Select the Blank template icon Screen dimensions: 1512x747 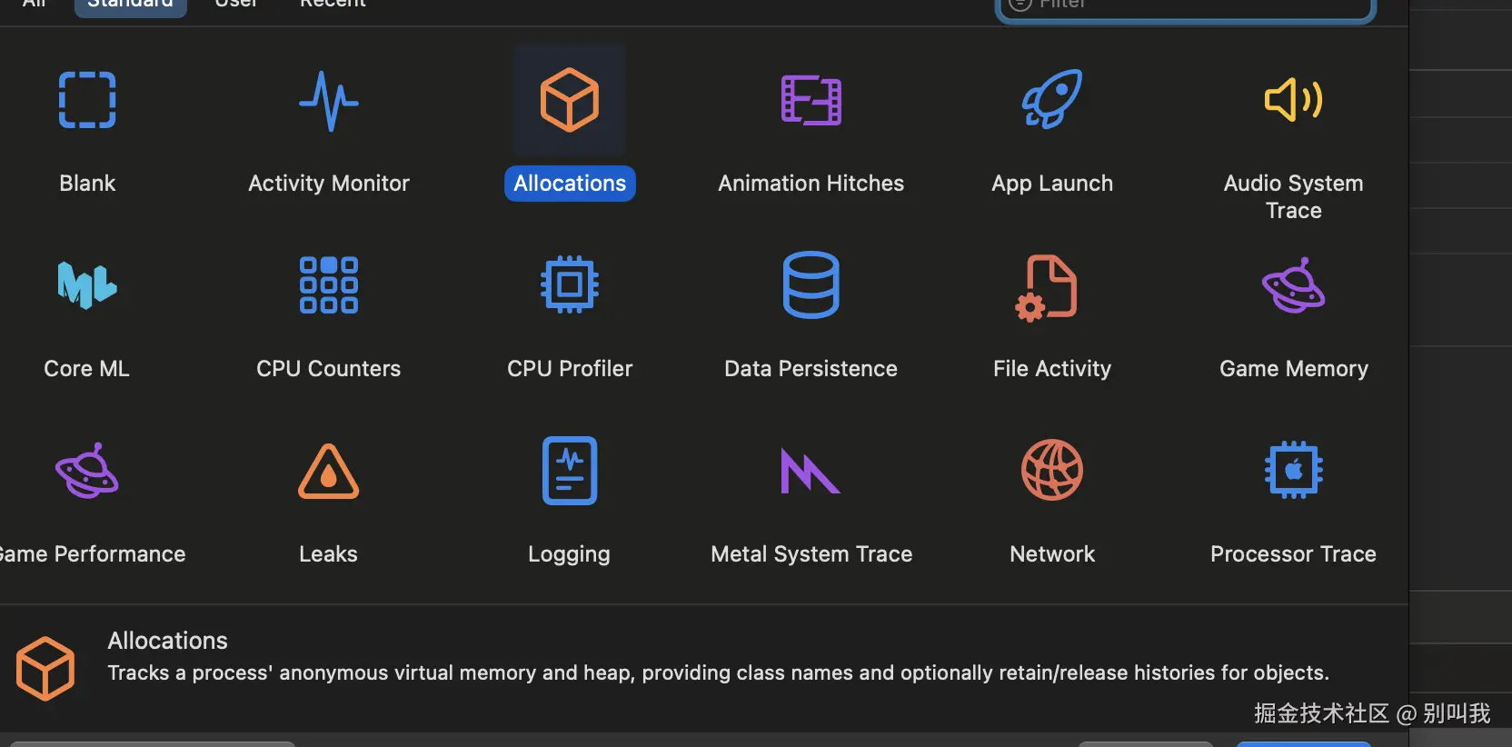(87, 100)
